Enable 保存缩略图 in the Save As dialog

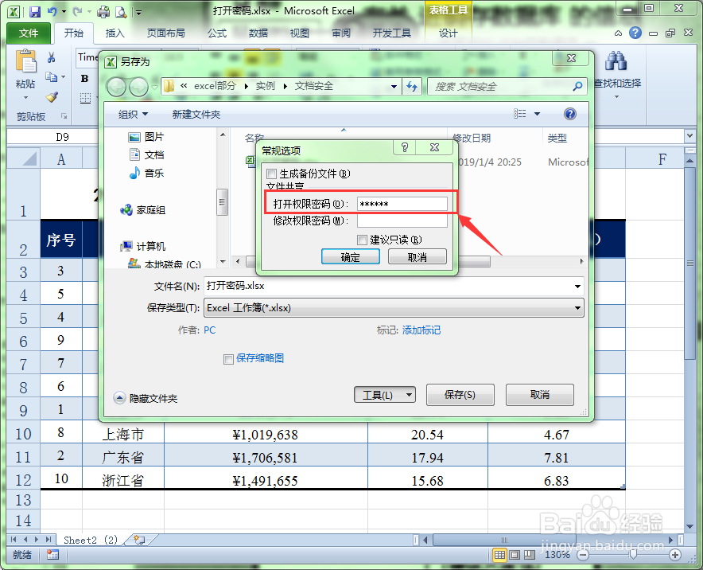pos(227,358)
